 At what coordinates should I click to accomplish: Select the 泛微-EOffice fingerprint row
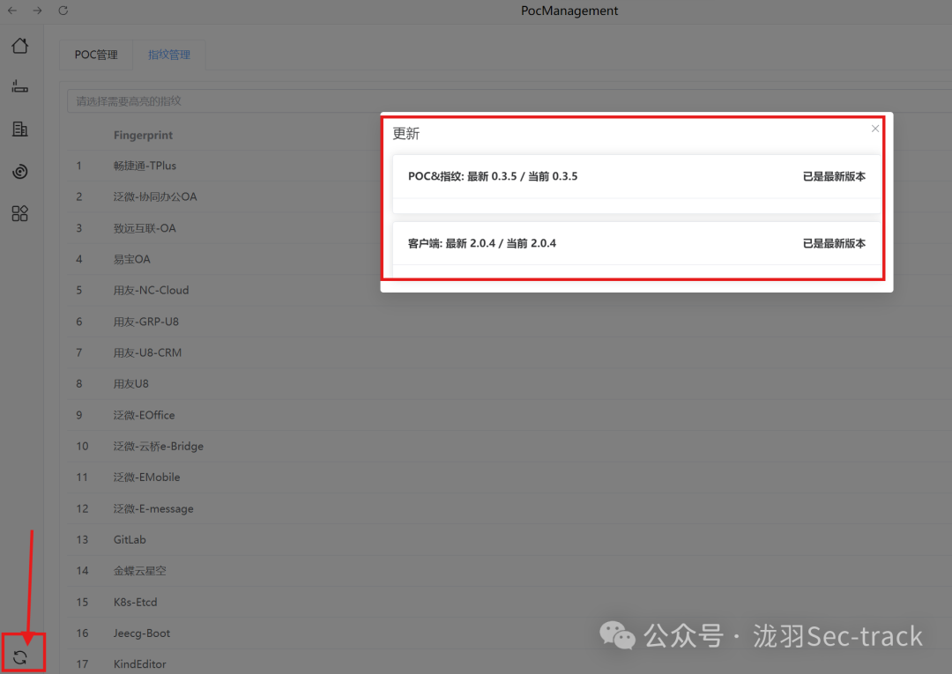coord(509,415)
